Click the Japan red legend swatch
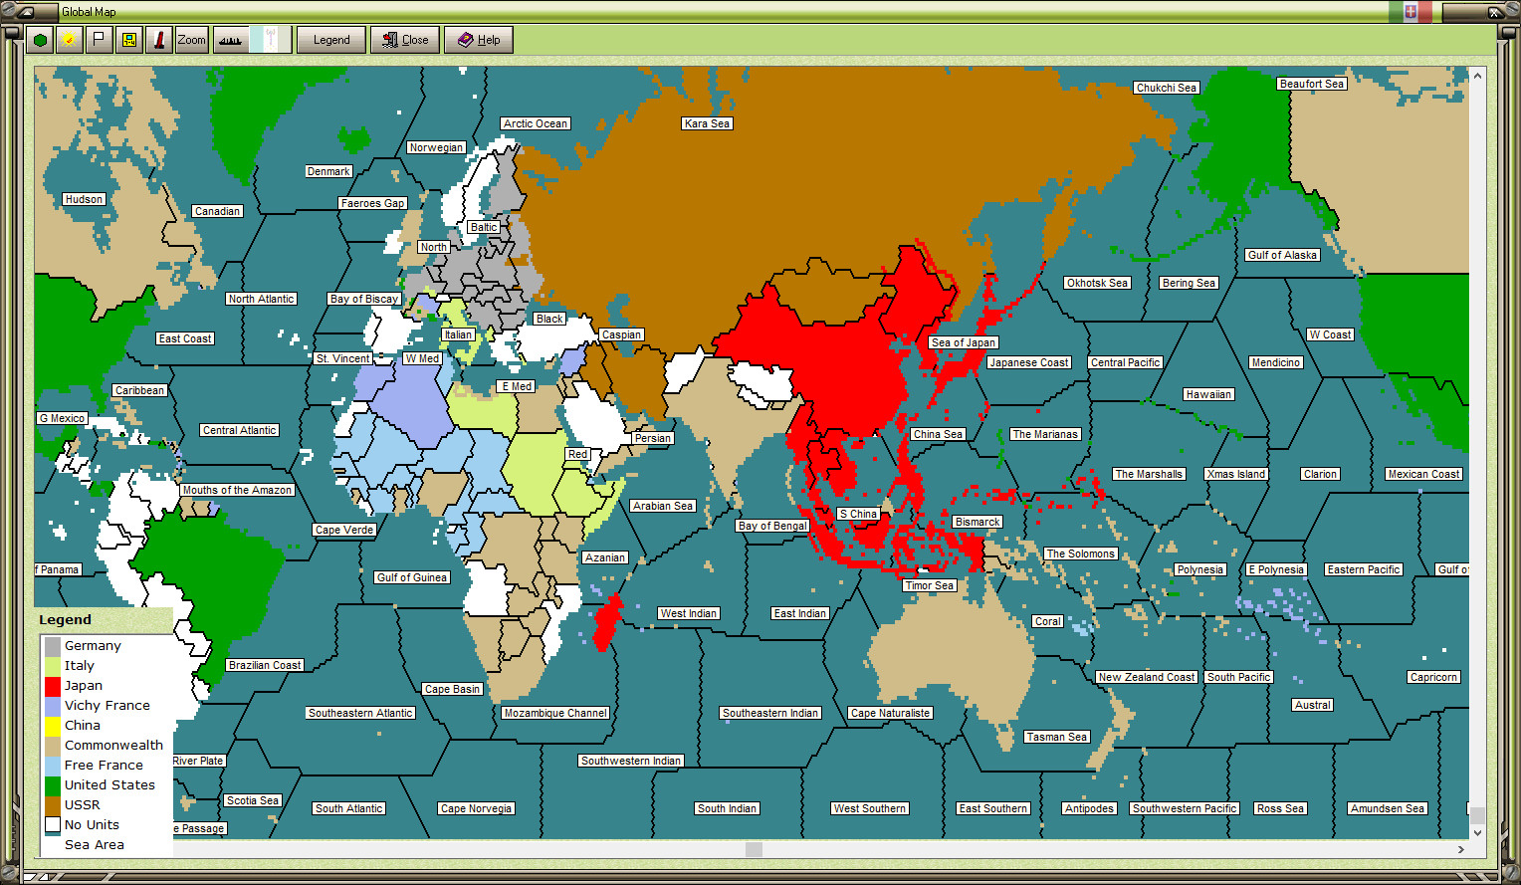This screenshot has height=885, width=1521. [53, 686]
